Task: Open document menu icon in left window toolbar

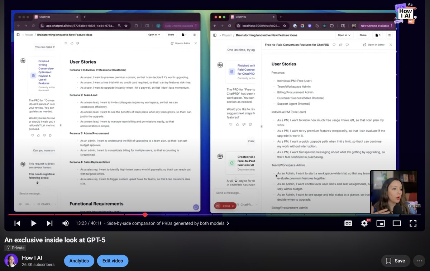Action: [x=195, y=35]
